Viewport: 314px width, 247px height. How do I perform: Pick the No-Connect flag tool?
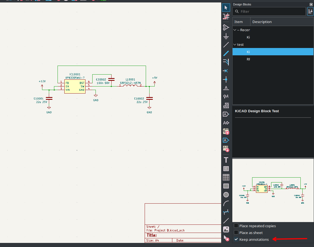pos(226,71)
